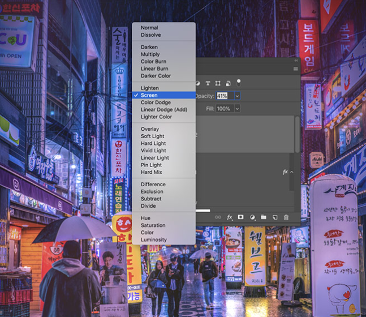Screen dimensions: 366x317
Task: Open the Fill slider dropdown arrow
Action: pyautogui.click(x=237, y=109)
